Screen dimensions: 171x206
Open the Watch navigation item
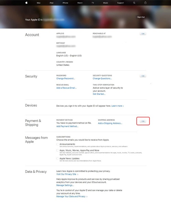(80, 3)
